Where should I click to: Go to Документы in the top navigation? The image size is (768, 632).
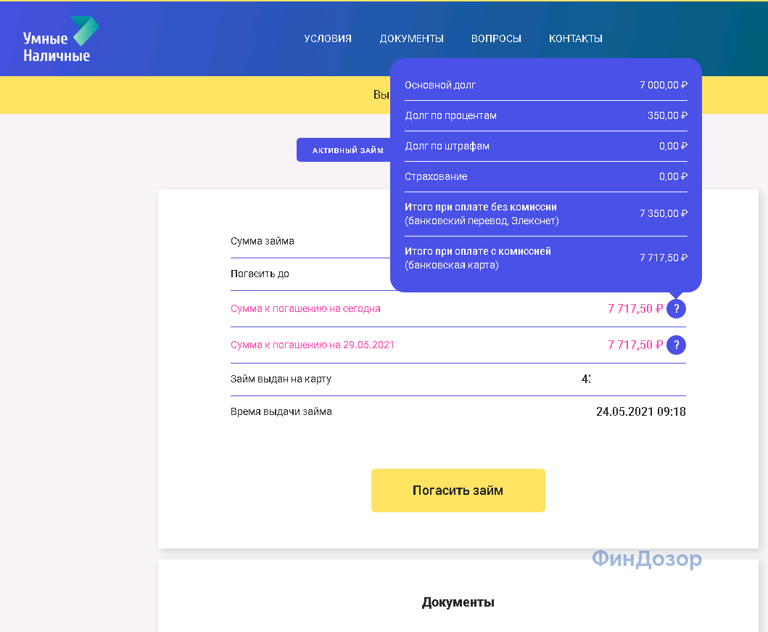coord(411,38)
